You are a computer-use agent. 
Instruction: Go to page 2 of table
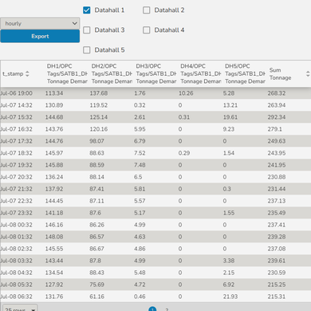[167, 309]
